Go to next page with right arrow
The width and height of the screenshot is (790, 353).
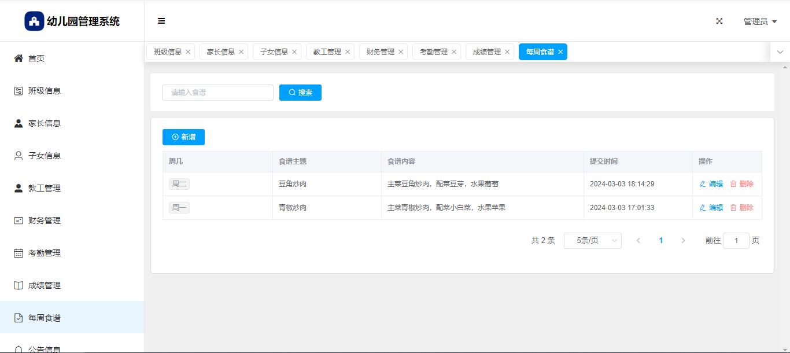(683, 241)
